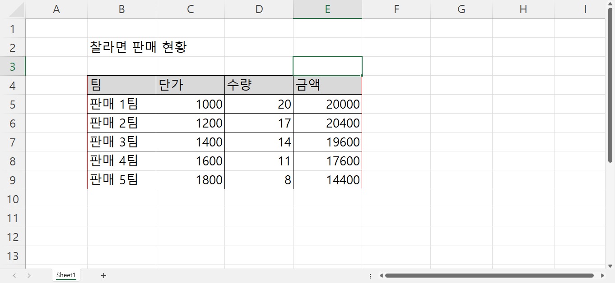Viewport: 615px width, 283px height.
Task: Select row 4 header
Action: (x=13, y=85)
